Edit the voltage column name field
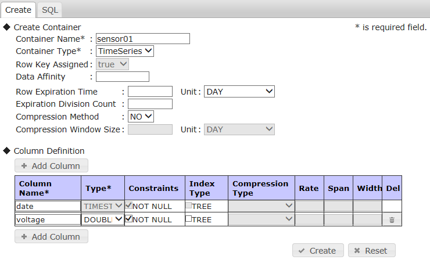Screen dimensions: 430x267 48,219
